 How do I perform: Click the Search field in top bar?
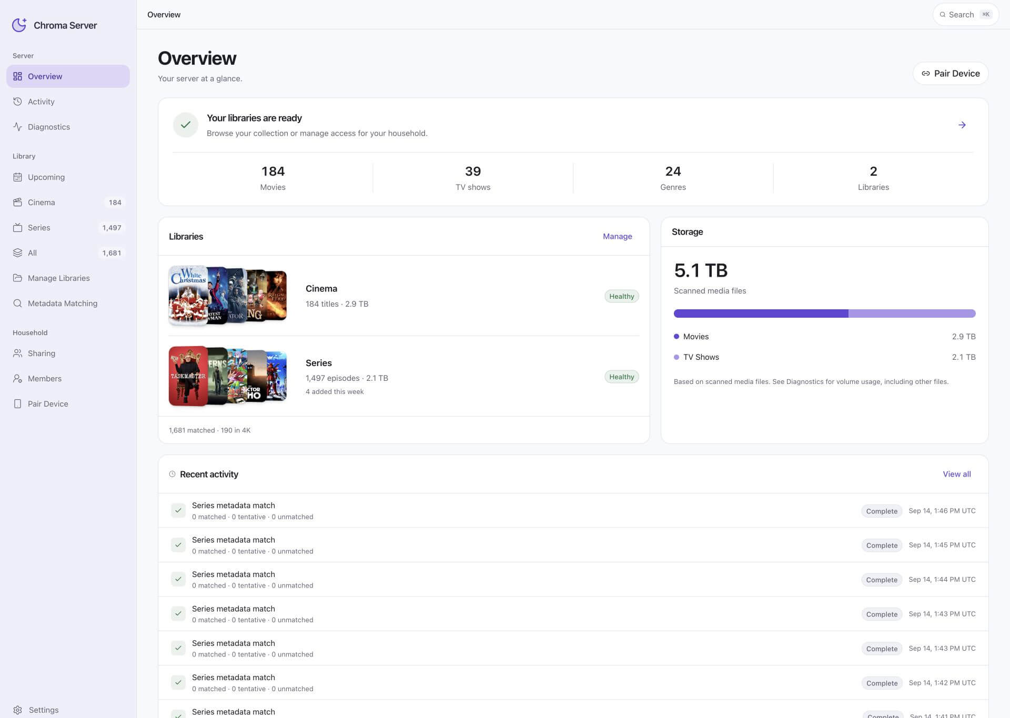(965, 15)
